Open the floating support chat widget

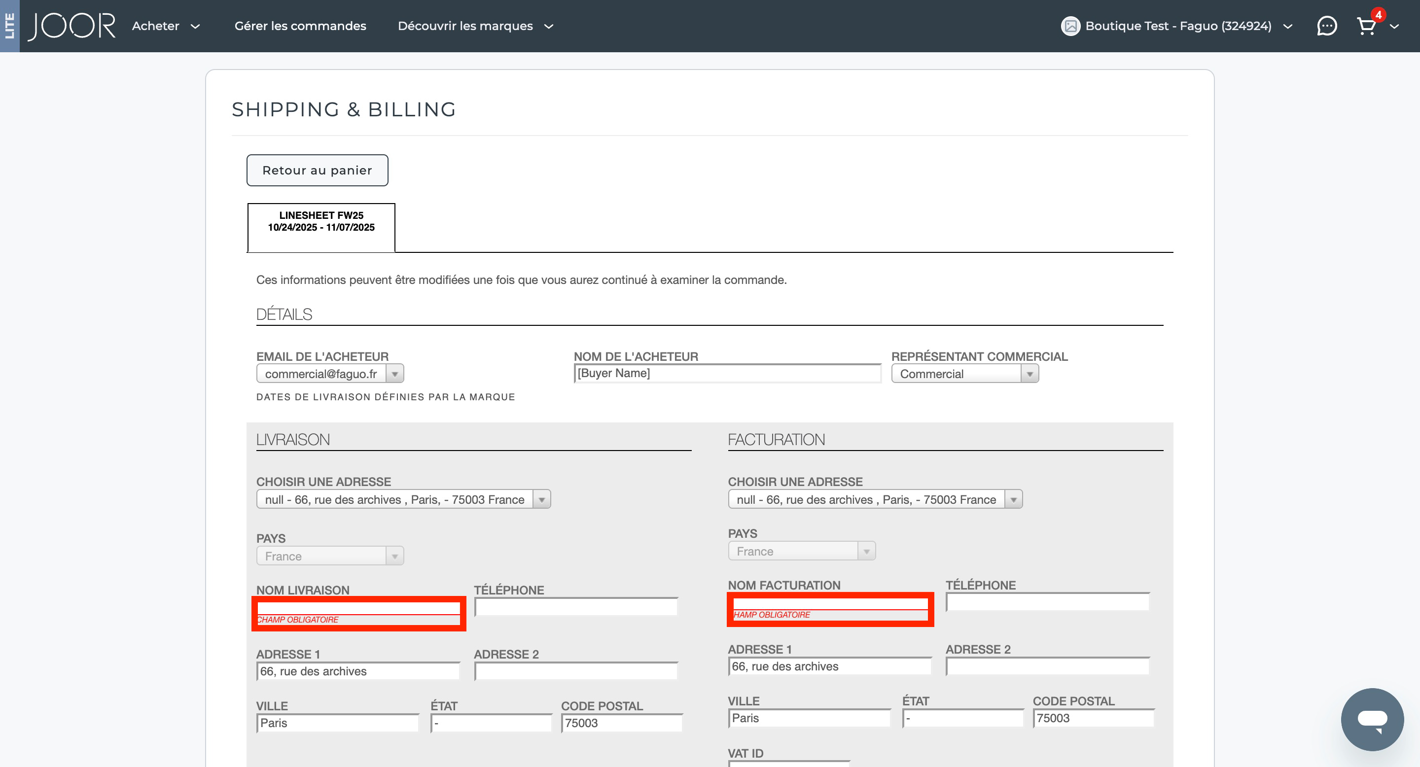(1372, 719)
